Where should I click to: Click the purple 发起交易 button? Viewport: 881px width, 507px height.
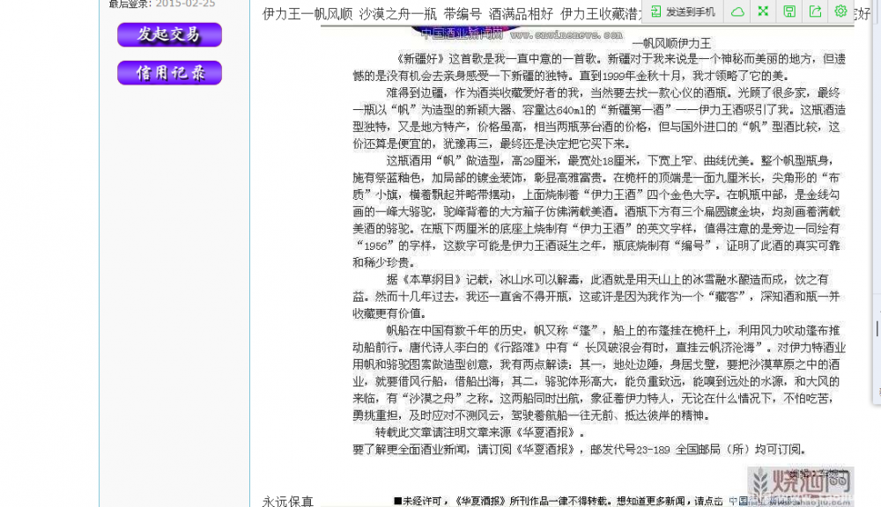(x=169, y=35)
